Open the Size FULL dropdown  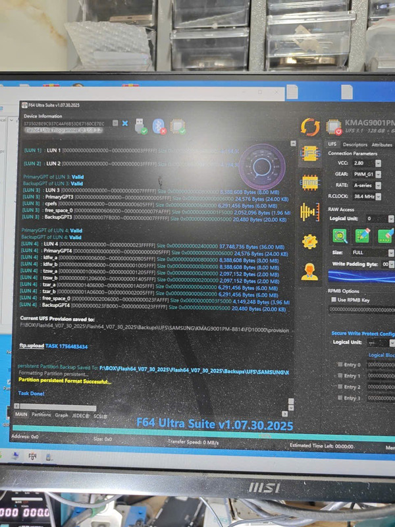tap(390, 253)
